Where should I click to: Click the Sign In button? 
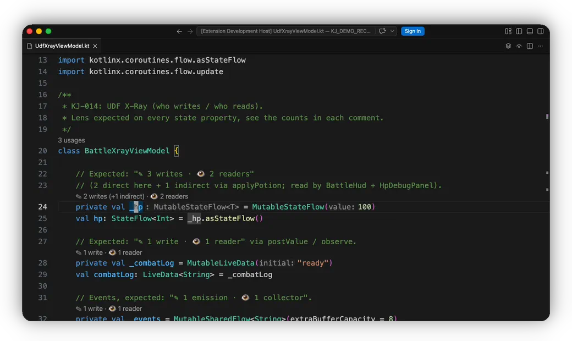pos(413,31)
